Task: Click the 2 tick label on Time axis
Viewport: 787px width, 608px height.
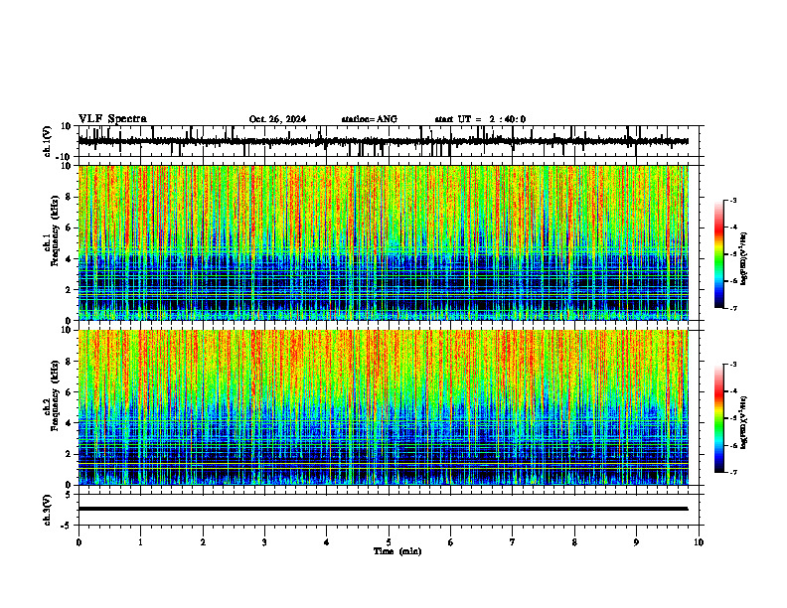Action: (203, 542)
